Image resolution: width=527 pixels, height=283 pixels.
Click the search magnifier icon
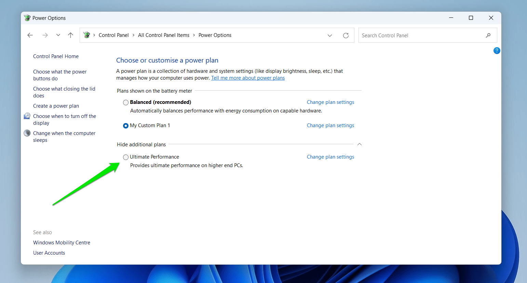488,36
